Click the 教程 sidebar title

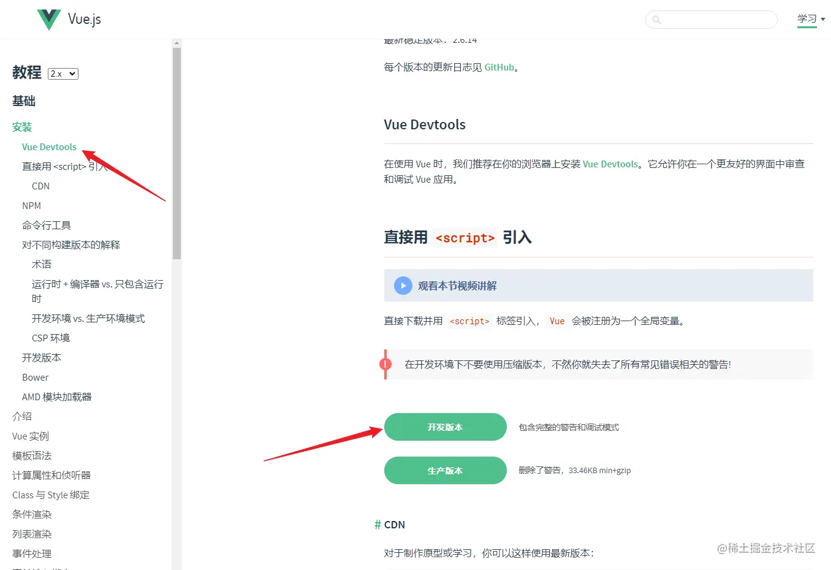point(27,72)
